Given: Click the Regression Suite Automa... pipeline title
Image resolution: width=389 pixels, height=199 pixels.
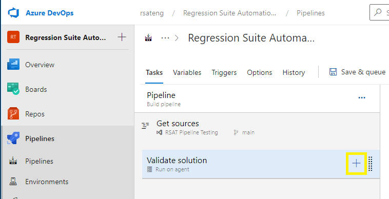Looking at the screenshot, I should (251, 38).
